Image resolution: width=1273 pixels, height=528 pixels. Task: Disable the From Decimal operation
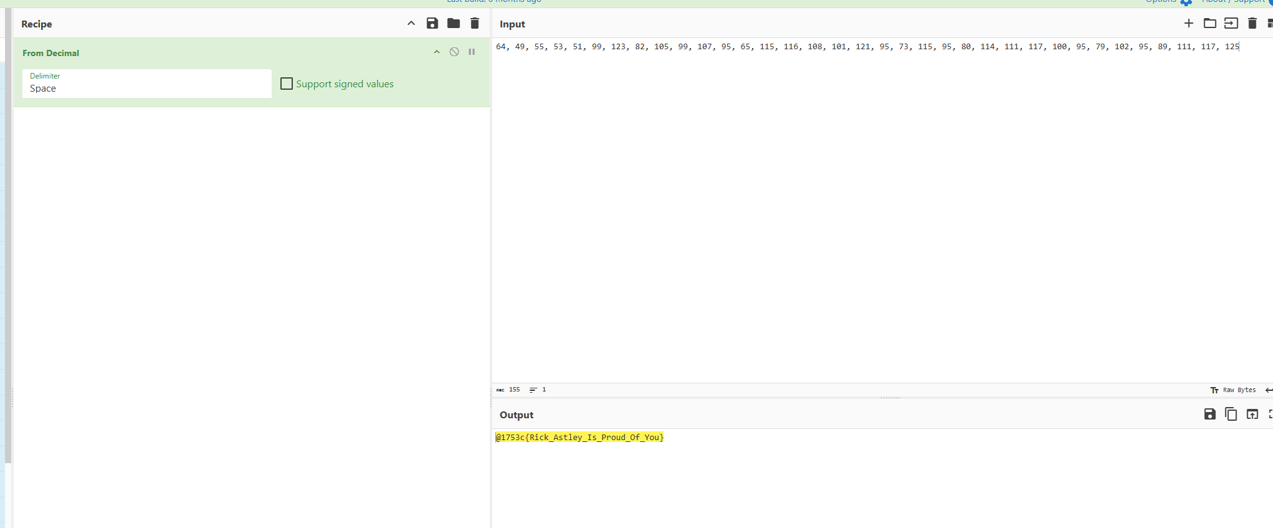tap(454, 52)
